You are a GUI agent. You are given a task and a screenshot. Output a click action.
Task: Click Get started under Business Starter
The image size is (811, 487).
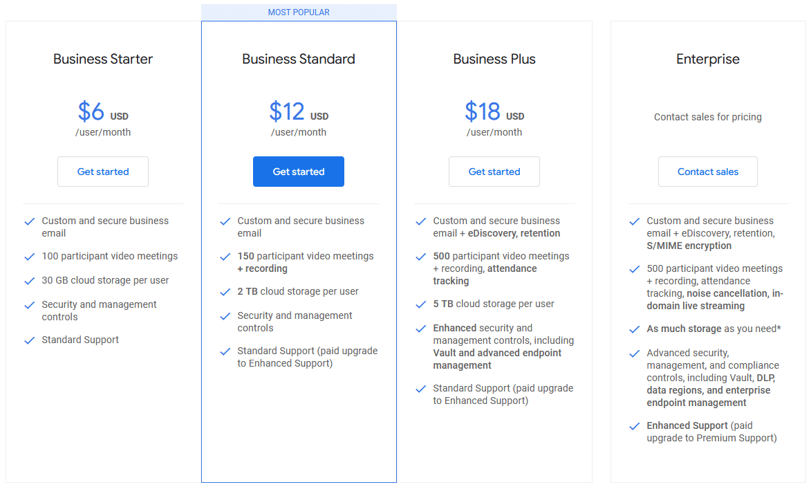tap(103, 172)
